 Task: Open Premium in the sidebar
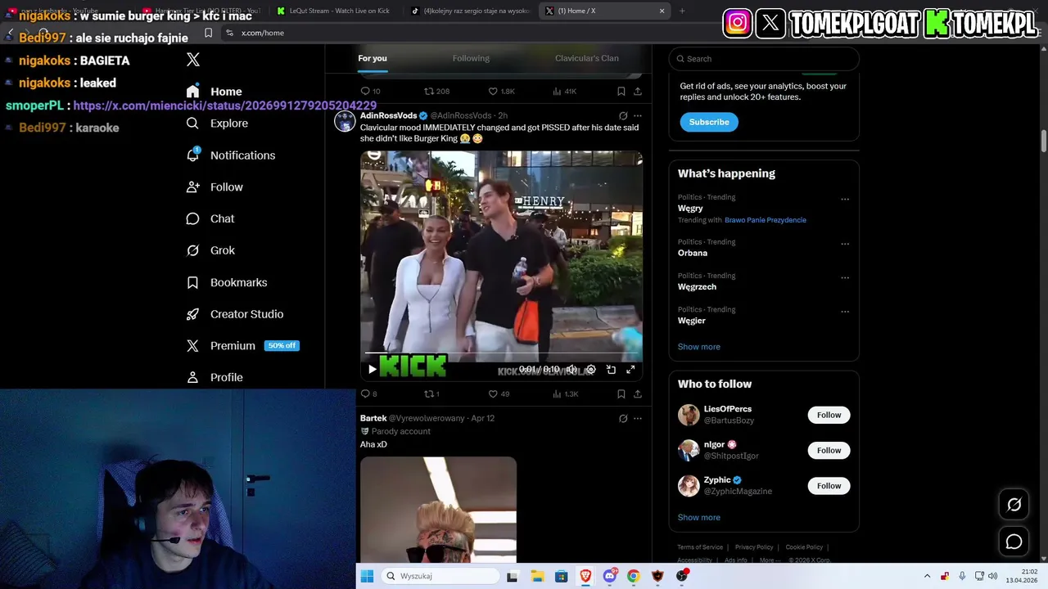[x=242, y=346]
